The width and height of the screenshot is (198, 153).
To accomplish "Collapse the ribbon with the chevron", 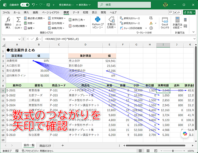I will point(194,32).
